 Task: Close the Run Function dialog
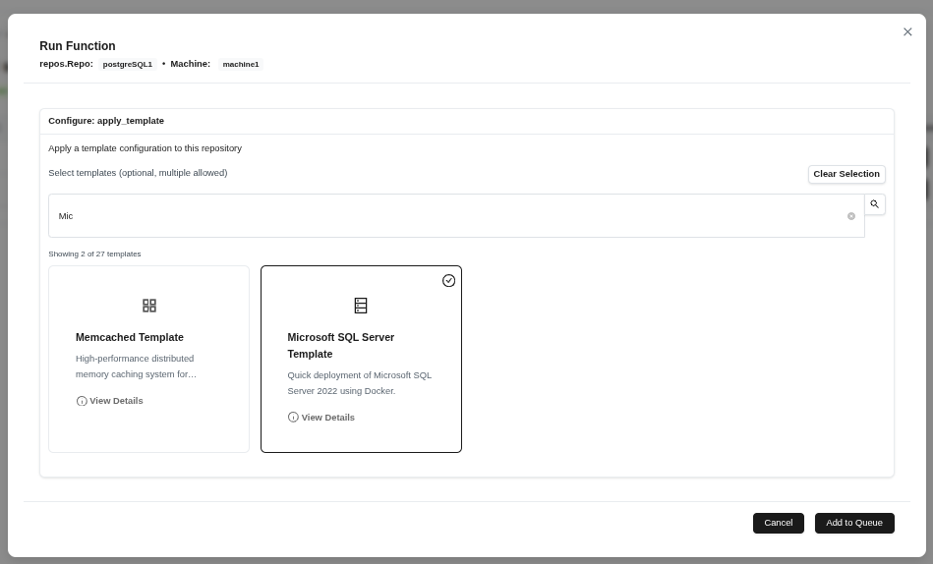point(907,32)
